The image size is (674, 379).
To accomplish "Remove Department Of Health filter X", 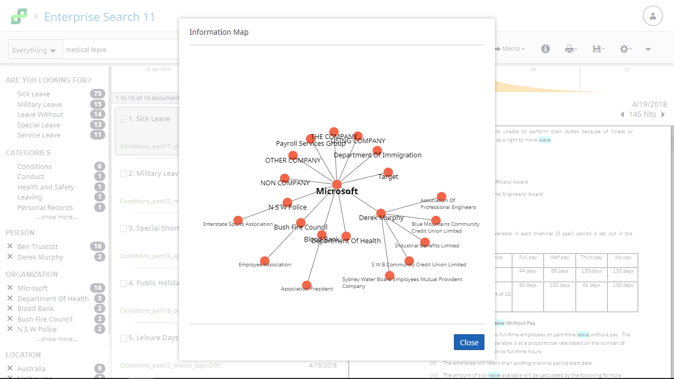I will click(x=9, y=298).
